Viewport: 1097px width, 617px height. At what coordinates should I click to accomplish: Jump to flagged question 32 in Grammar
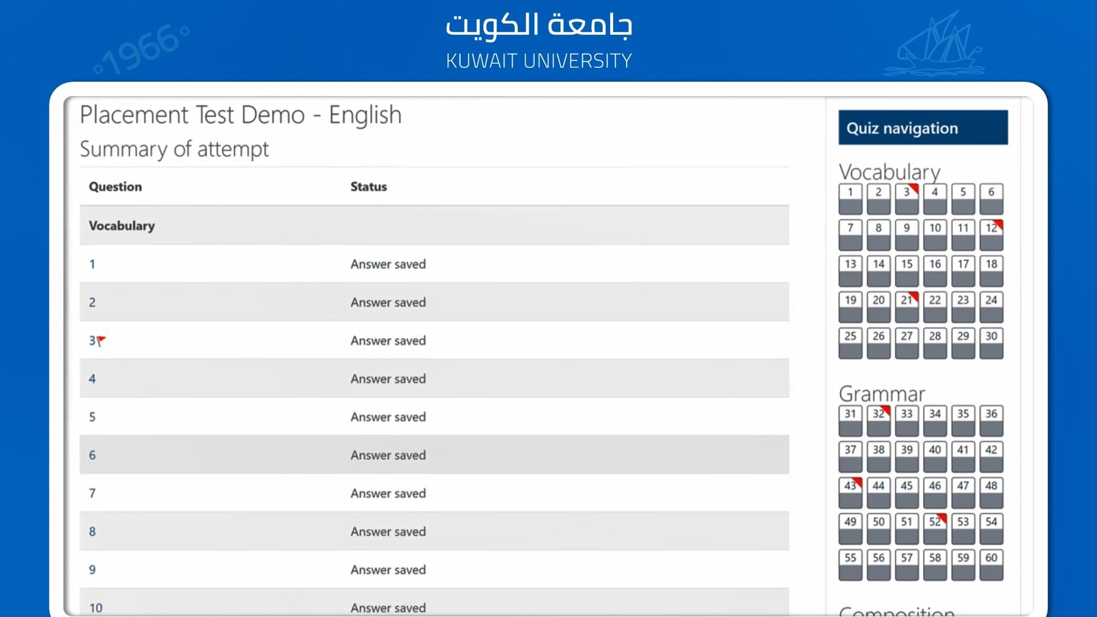point(878,421)
